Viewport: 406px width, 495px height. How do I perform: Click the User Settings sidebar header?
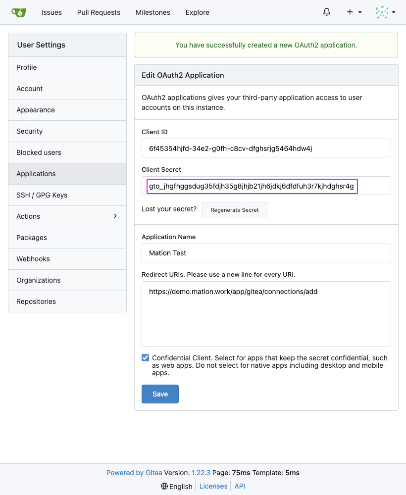click(x=67, y=45)
